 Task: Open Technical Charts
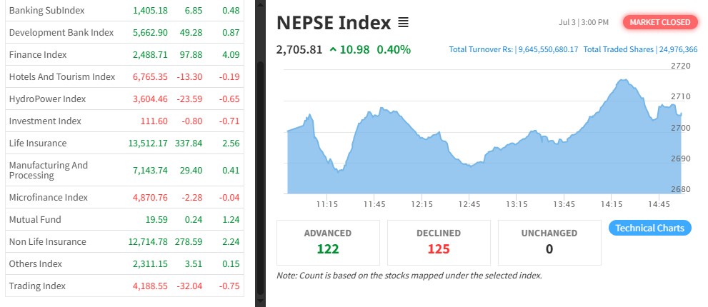tap(650, 228)
